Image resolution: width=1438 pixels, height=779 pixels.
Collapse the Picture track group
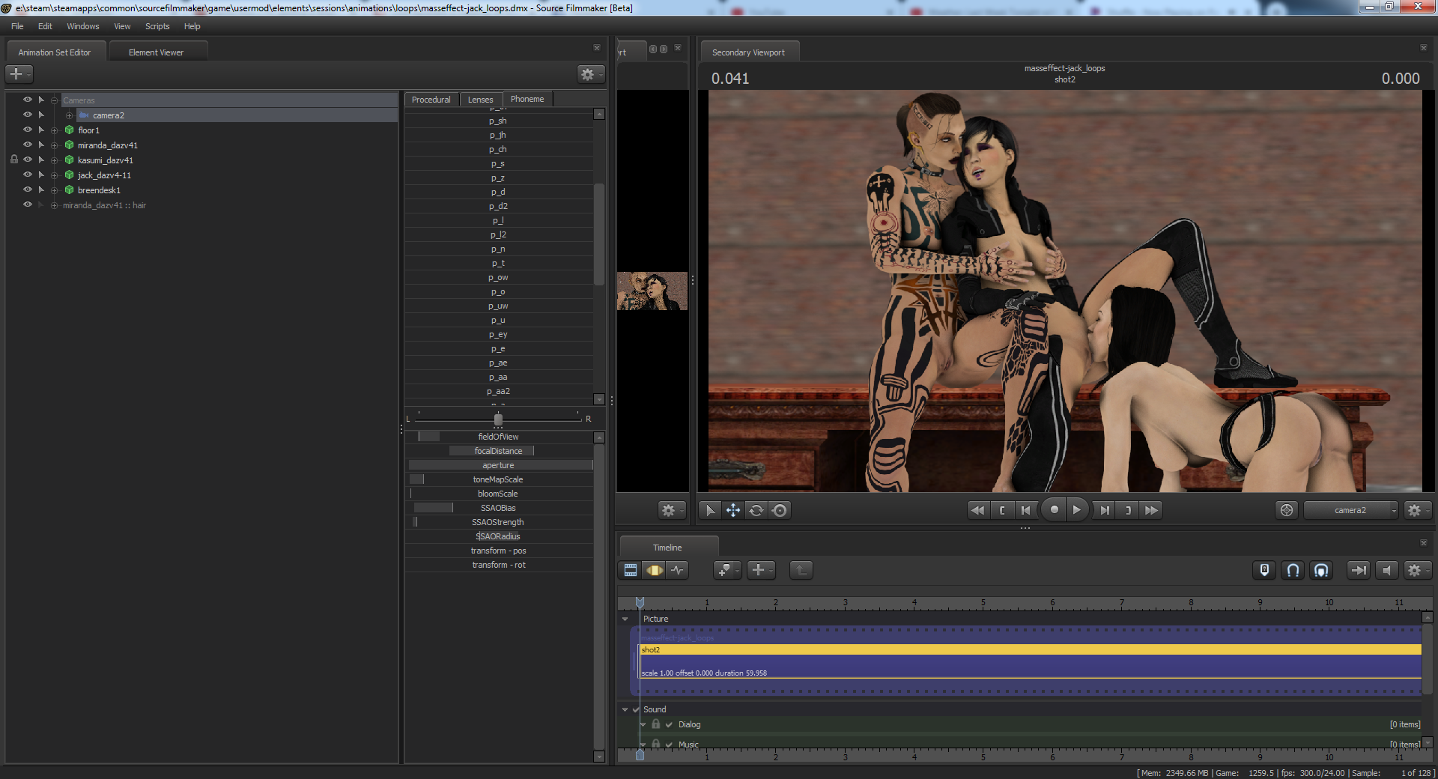coord(625,619)
